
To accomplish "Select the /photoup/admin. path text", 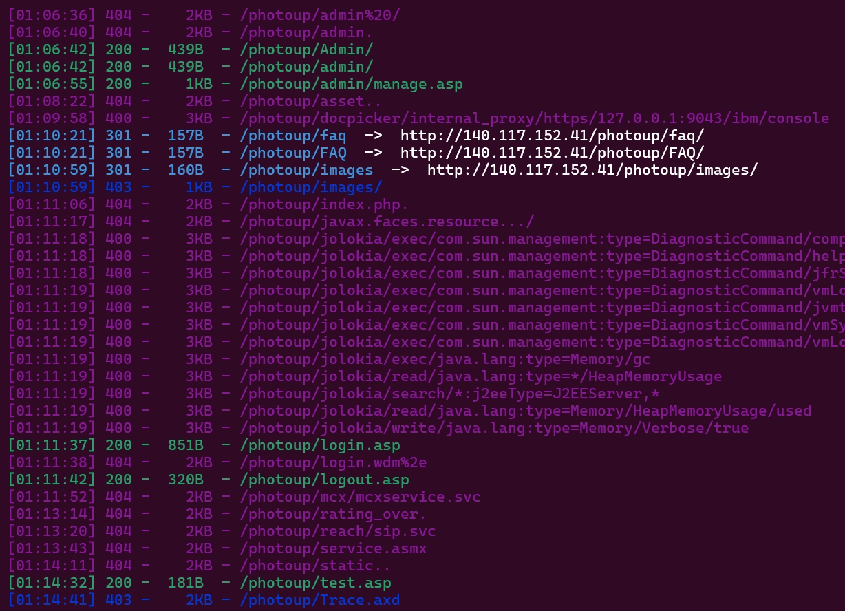I will click(306, 32).
